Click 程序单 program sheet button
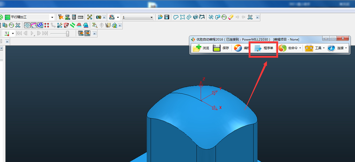 coord(264,48)
